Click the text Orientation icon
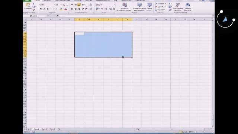Screen dimensions: 238x134 (x=83, y=5)
